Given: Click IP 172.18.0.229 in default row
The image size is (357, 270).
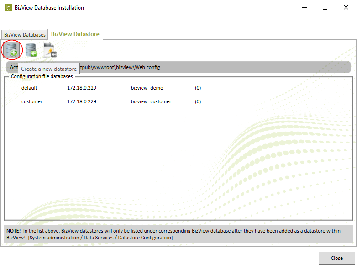Looking at the screenshot, I should click(82, 88).
